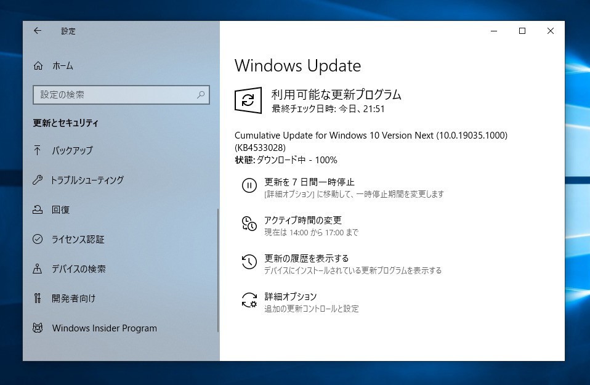Select トラブルシューティング in sidebar
Viewport: 590px width, 385px height.
pyautogui.click(x=87, y=180)
